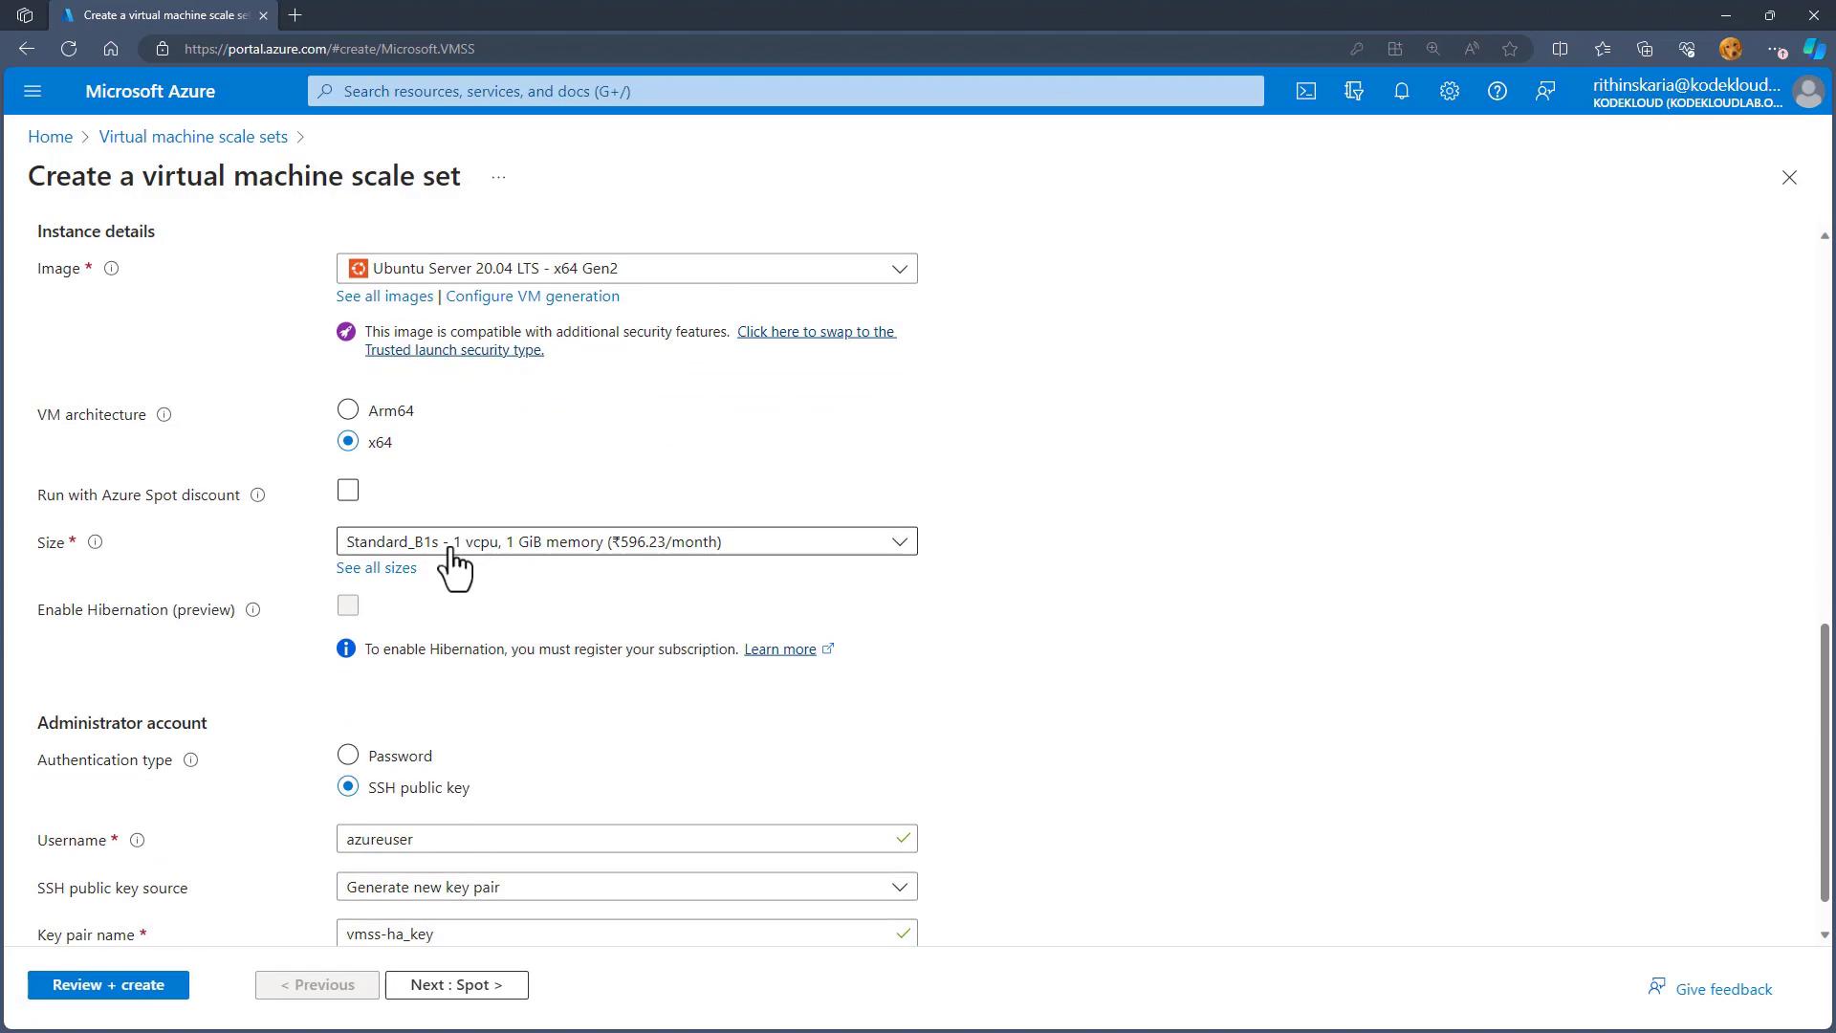Image resolution: width=1836 pixels, height=1033 pixels.
Task: Add this page to browser favorites
Action: (1510, 49)
